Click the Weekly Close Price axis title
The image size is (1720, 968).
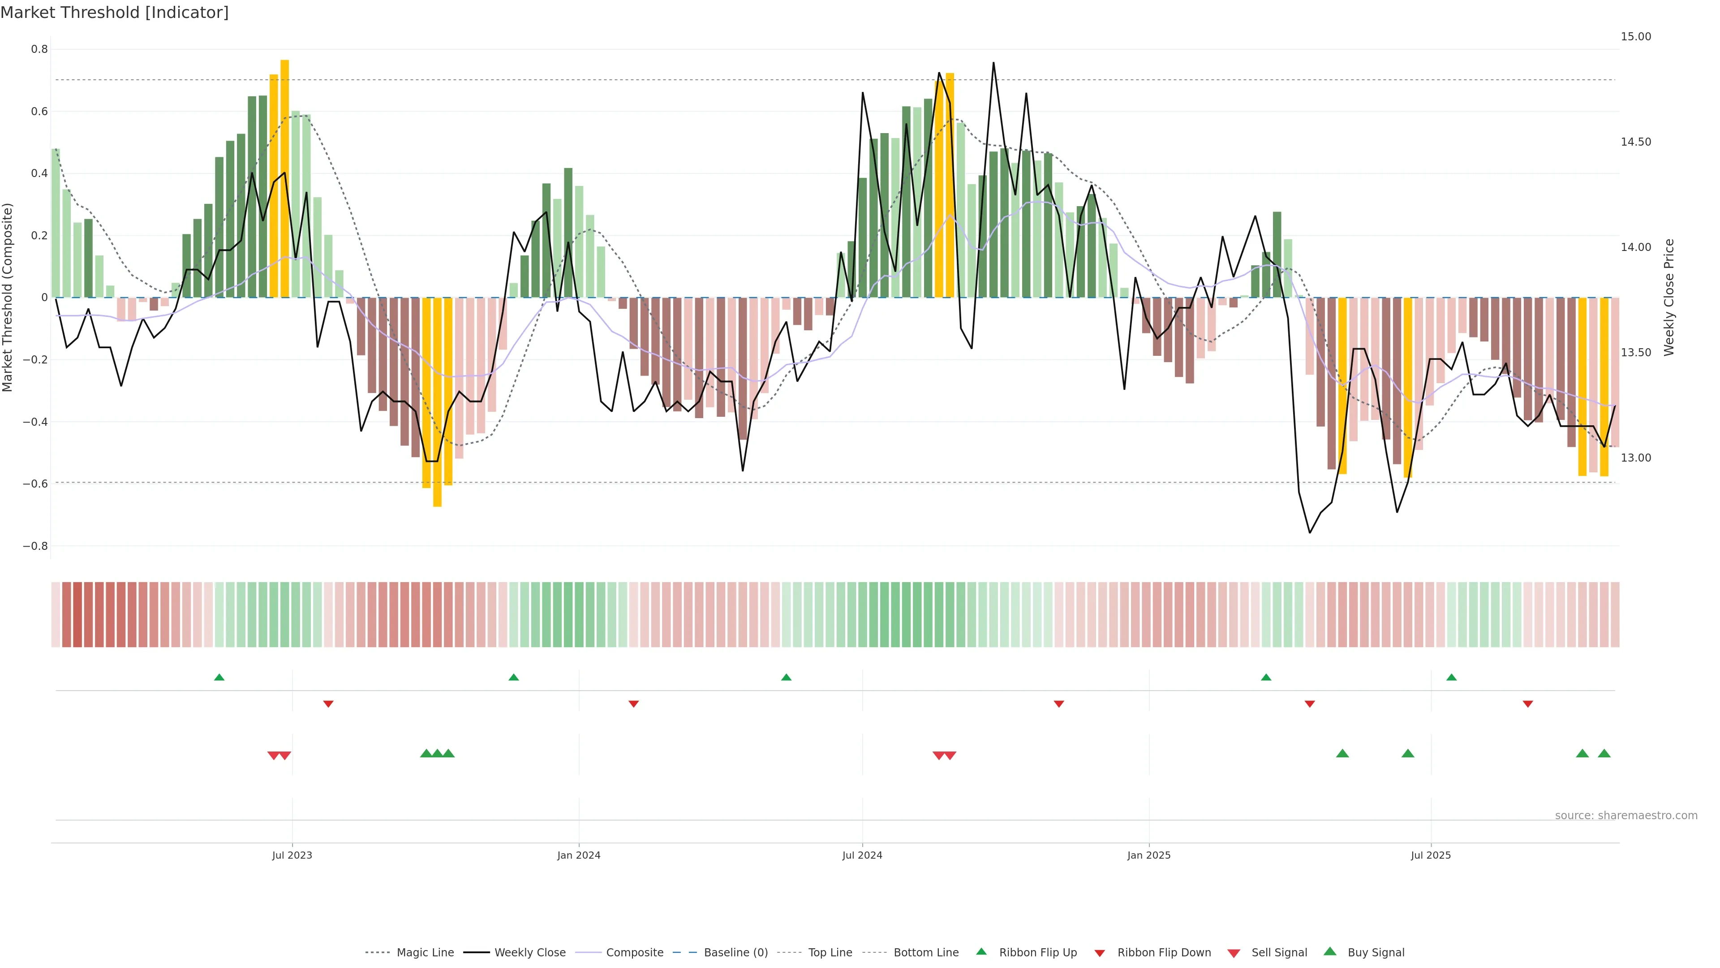[1668, 297]
